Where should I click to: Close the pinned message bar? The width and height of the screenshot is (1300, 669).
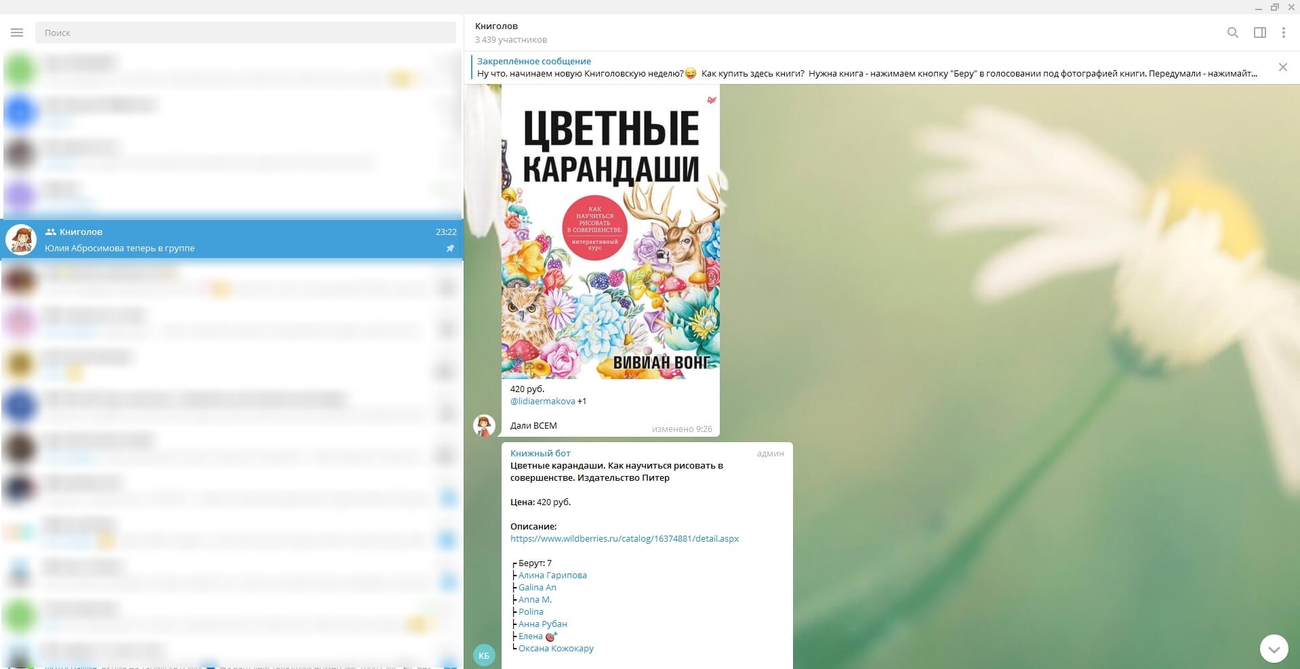(1282, 67)
